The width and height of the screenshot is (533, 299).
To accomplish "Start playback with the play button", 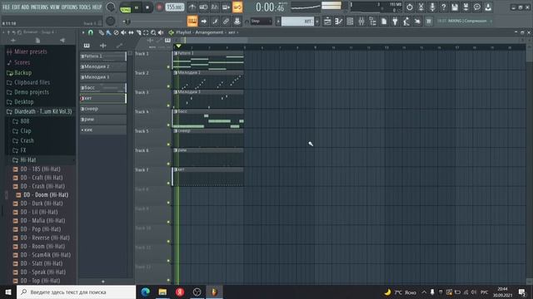I will (x=137, y=7).
